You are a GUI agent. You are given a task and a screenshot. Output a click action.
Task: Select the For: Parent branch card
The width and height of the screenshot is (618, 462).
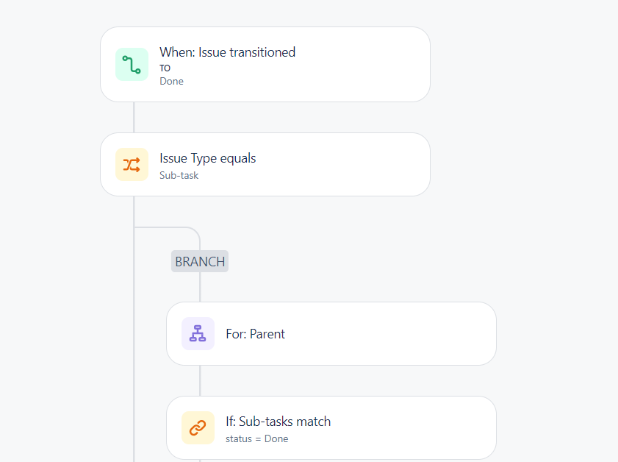point(331,334)
